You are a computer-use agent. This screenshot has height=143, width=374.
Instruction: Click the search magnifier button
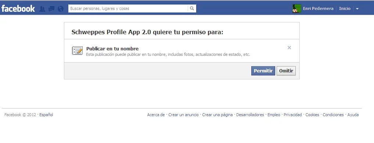tap(192, 8)
